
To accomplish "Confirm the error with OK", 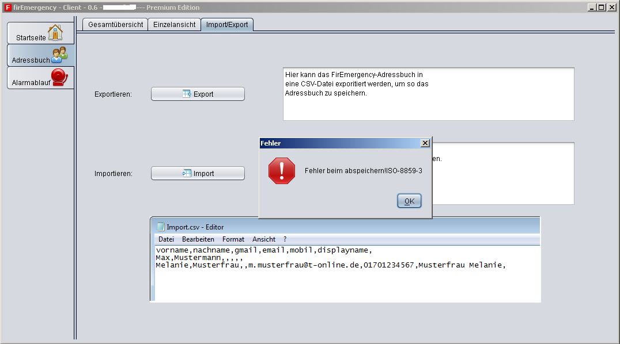I will [409, 201].
